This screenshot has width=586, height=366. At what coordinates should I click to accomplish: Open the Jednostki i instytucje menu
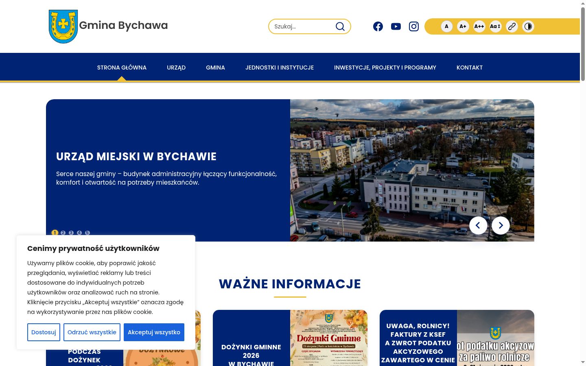click(280, 68)
